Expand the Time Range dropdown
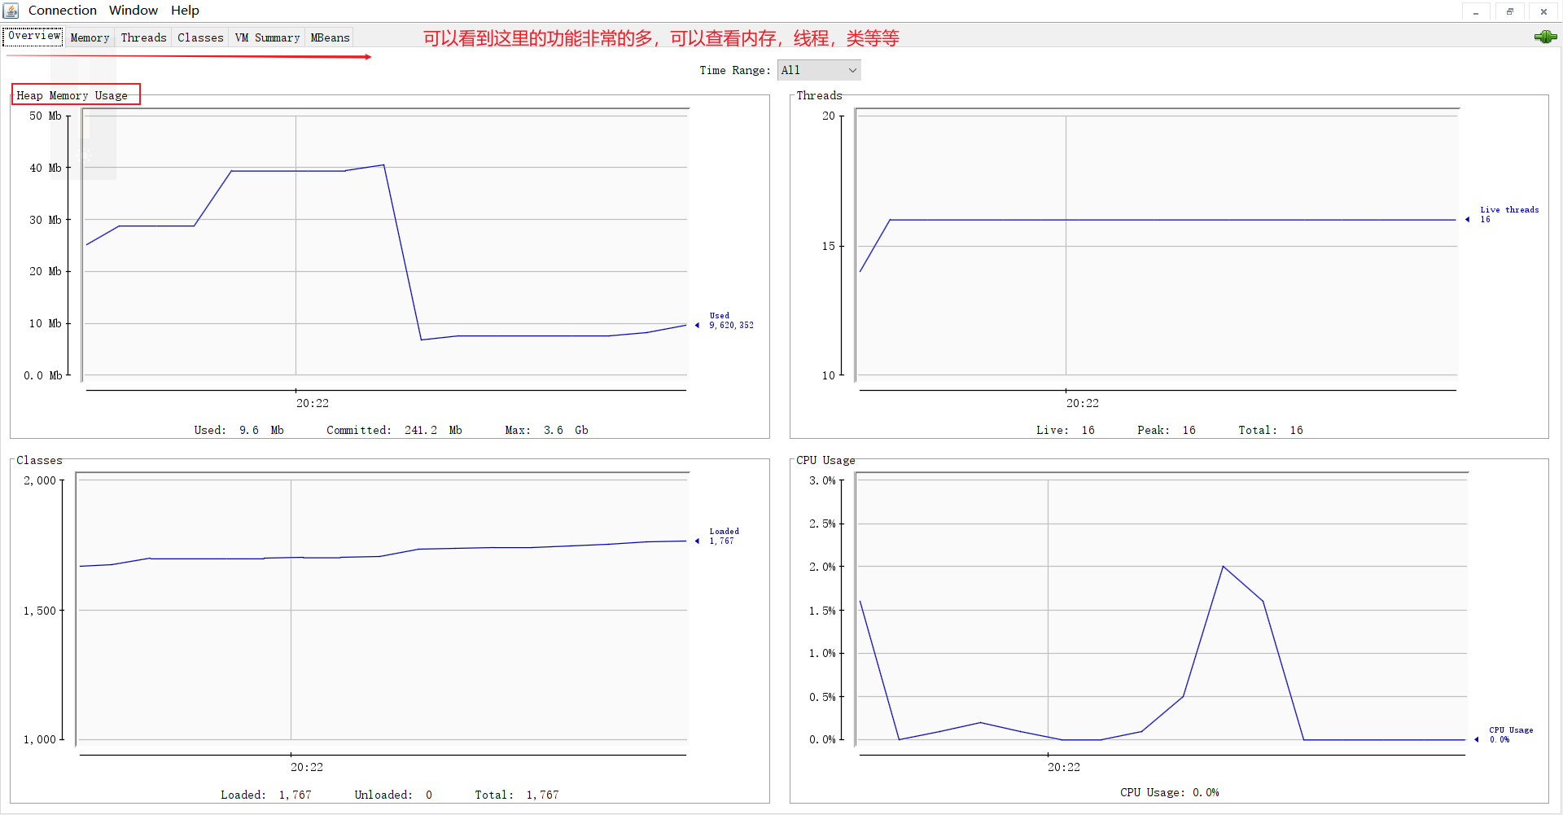The height and width of the screenshot is (815, 1563). tap(819, 70)
